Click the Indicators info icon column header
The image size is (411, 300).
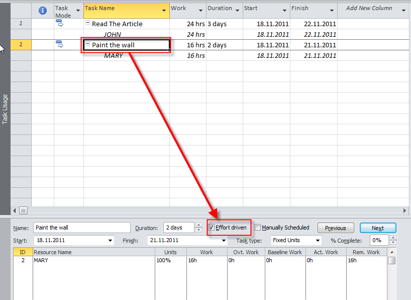click(43, 10)
